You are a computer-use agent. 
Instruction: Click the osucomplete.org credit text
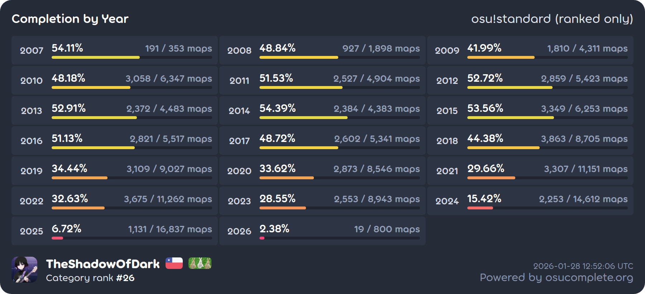pyautogui.click(x=556, y=278)
